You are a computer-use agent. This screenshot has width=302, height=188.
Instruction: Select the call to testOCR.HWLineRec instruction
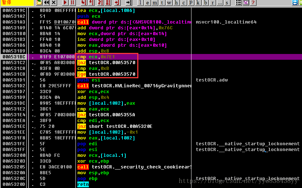click(x=134, y=86)
